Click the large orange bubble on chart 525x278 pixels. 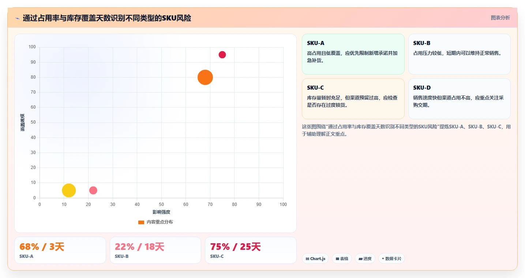205,77
